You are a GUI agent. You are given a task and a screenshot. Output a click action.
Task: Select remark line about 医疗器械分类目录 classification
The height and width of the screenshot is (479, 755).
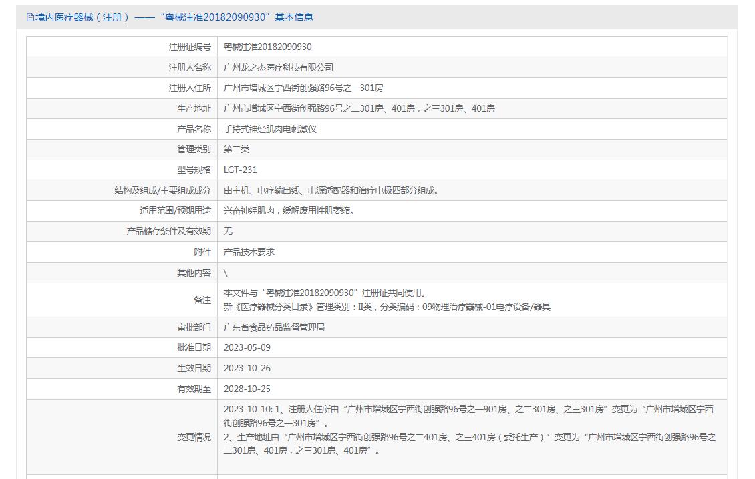pyautogui.click(x=387, y=307)
